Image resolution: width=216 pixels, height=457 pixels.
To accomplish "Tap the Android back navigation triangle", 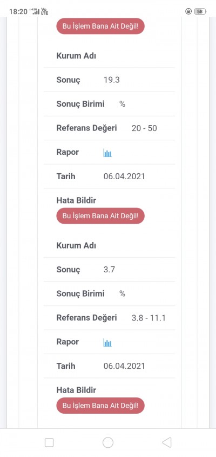I will point(167,442).
